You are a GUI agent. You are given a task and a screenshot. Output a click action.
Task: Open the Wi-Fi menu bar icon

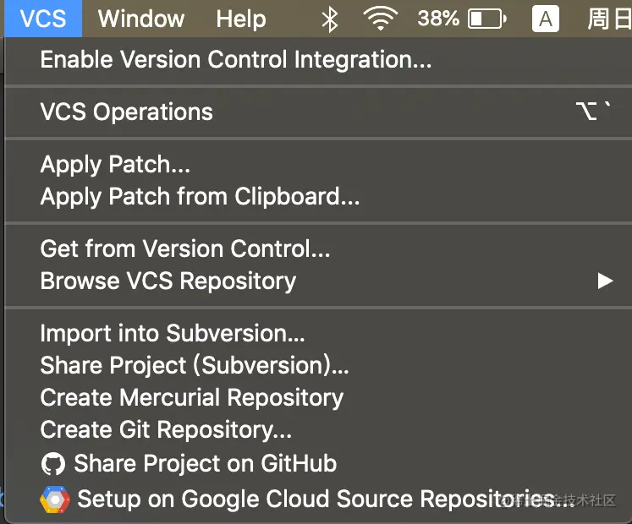[x=381, y=19]
